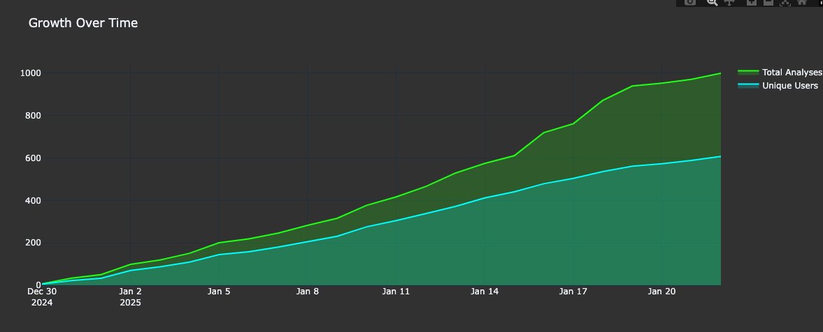
Task: Click the Jan 2 2025 x-axis label
Action: coord(130,297)
